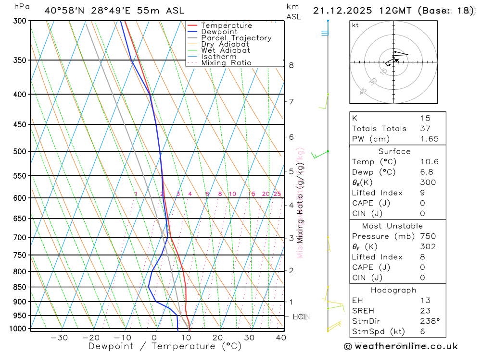The image size is (481, 352).
Task: Click the hodograph storm motion arrow
Action: click(x=396, y=61)
